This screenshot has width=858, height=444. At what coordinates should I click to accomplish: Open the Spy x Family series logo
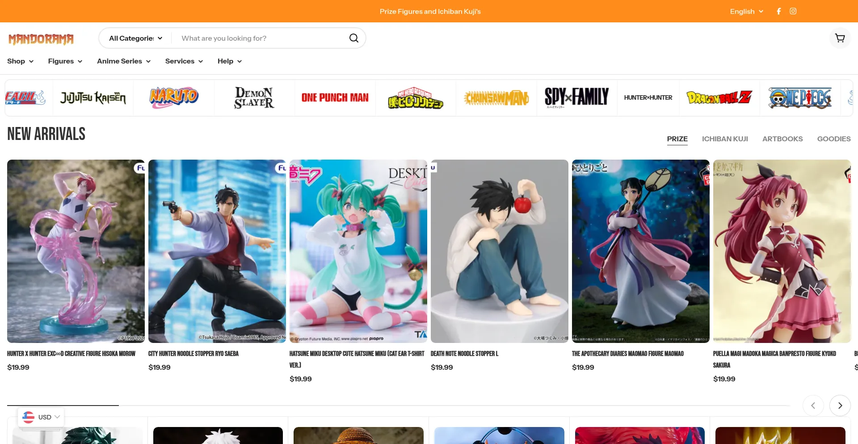[x=577, y=98]
